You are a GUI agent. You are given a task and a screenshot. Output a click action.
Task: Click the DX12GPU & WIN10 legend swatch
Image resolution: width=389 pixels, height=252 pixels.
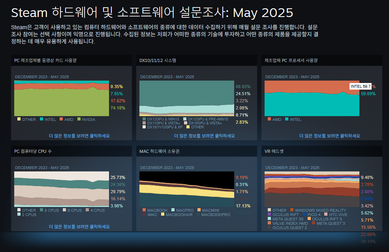[x=144, y=119]
